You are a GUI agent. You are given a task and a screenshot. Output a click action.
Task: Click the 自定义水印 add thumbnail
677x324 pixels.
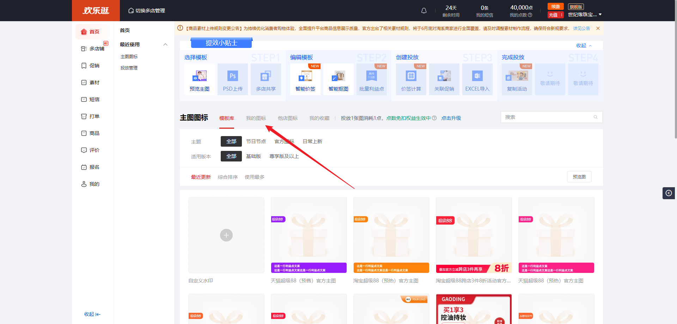point(226,235)
